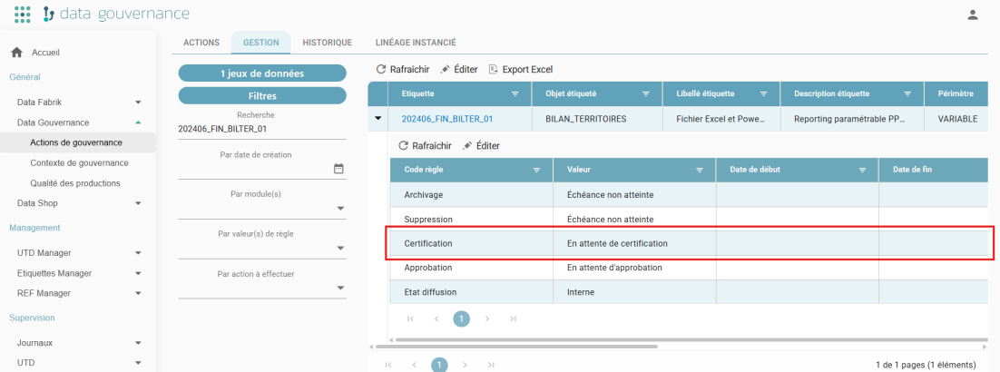Go to first page in bottom main pager
The width and height of the screenshot is (1000, 372).
(388, 365)
